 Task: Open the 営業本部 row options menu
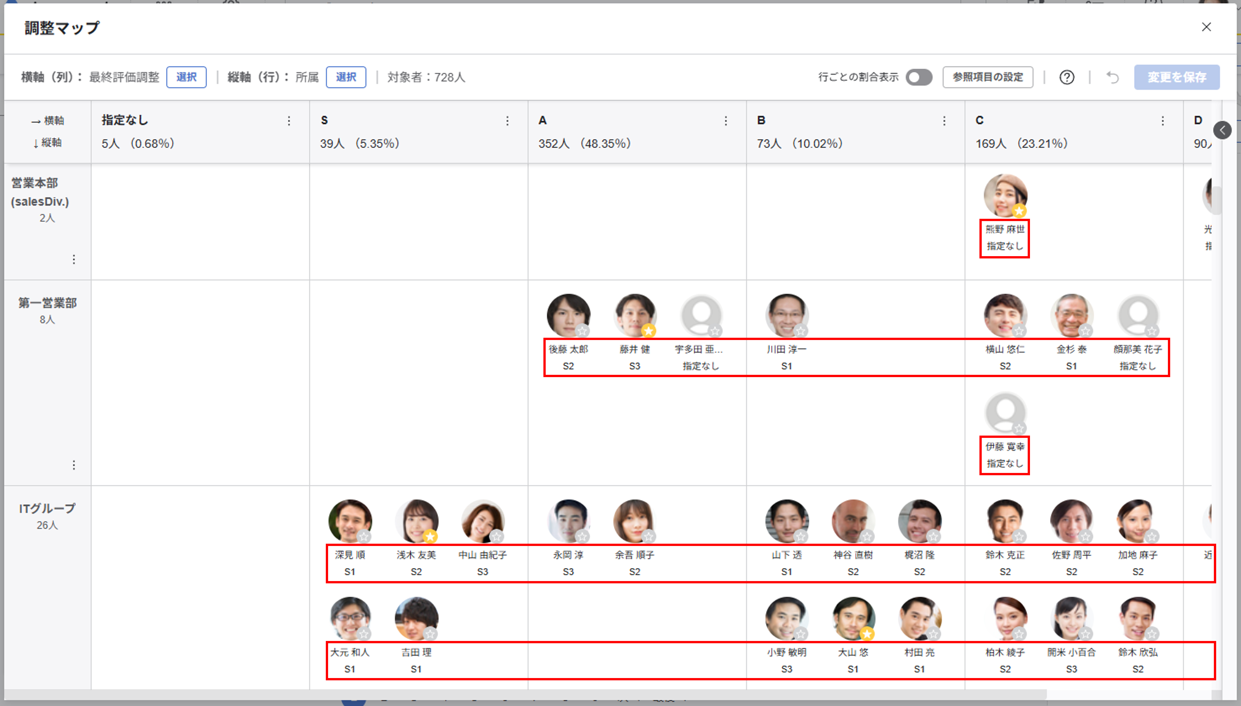(74, 259)
